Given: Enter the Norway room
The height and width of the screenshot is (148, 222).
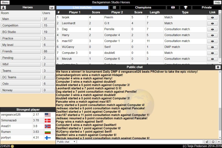Looking at the screenshot, I should (21, 90).
